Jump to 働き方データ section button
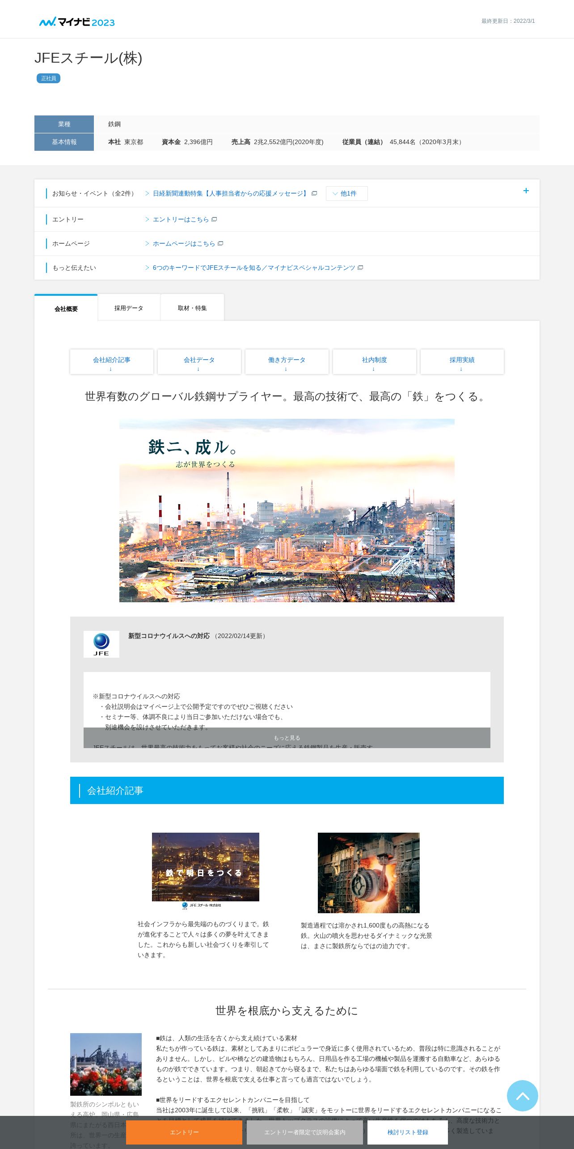The height and width of the screenshot is (1149, 574). click(x=287, y=362)
